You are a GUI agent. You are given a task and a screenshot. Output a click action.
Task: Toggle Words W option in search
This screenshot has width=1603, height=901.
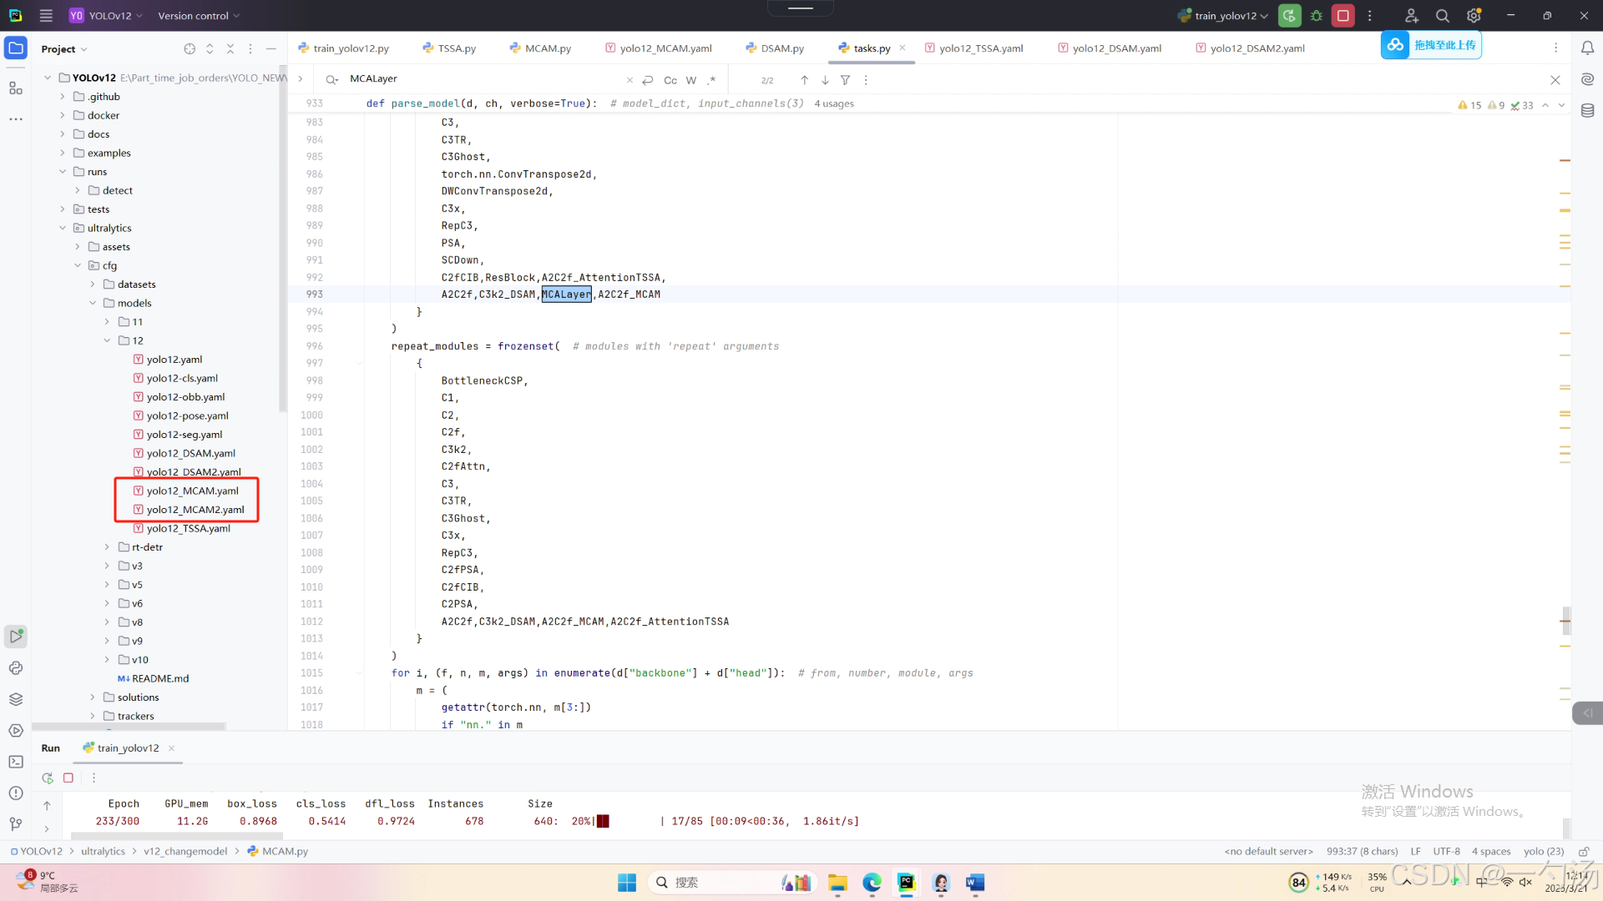pyautogui.click(x=690, y=80)
